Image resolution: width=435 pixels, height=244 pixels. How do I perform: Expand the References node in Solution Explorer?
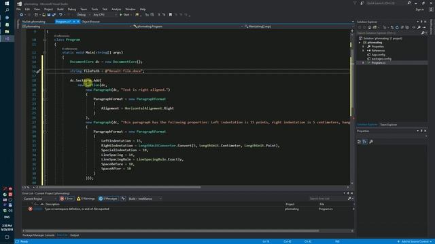(x=363, y=51)
